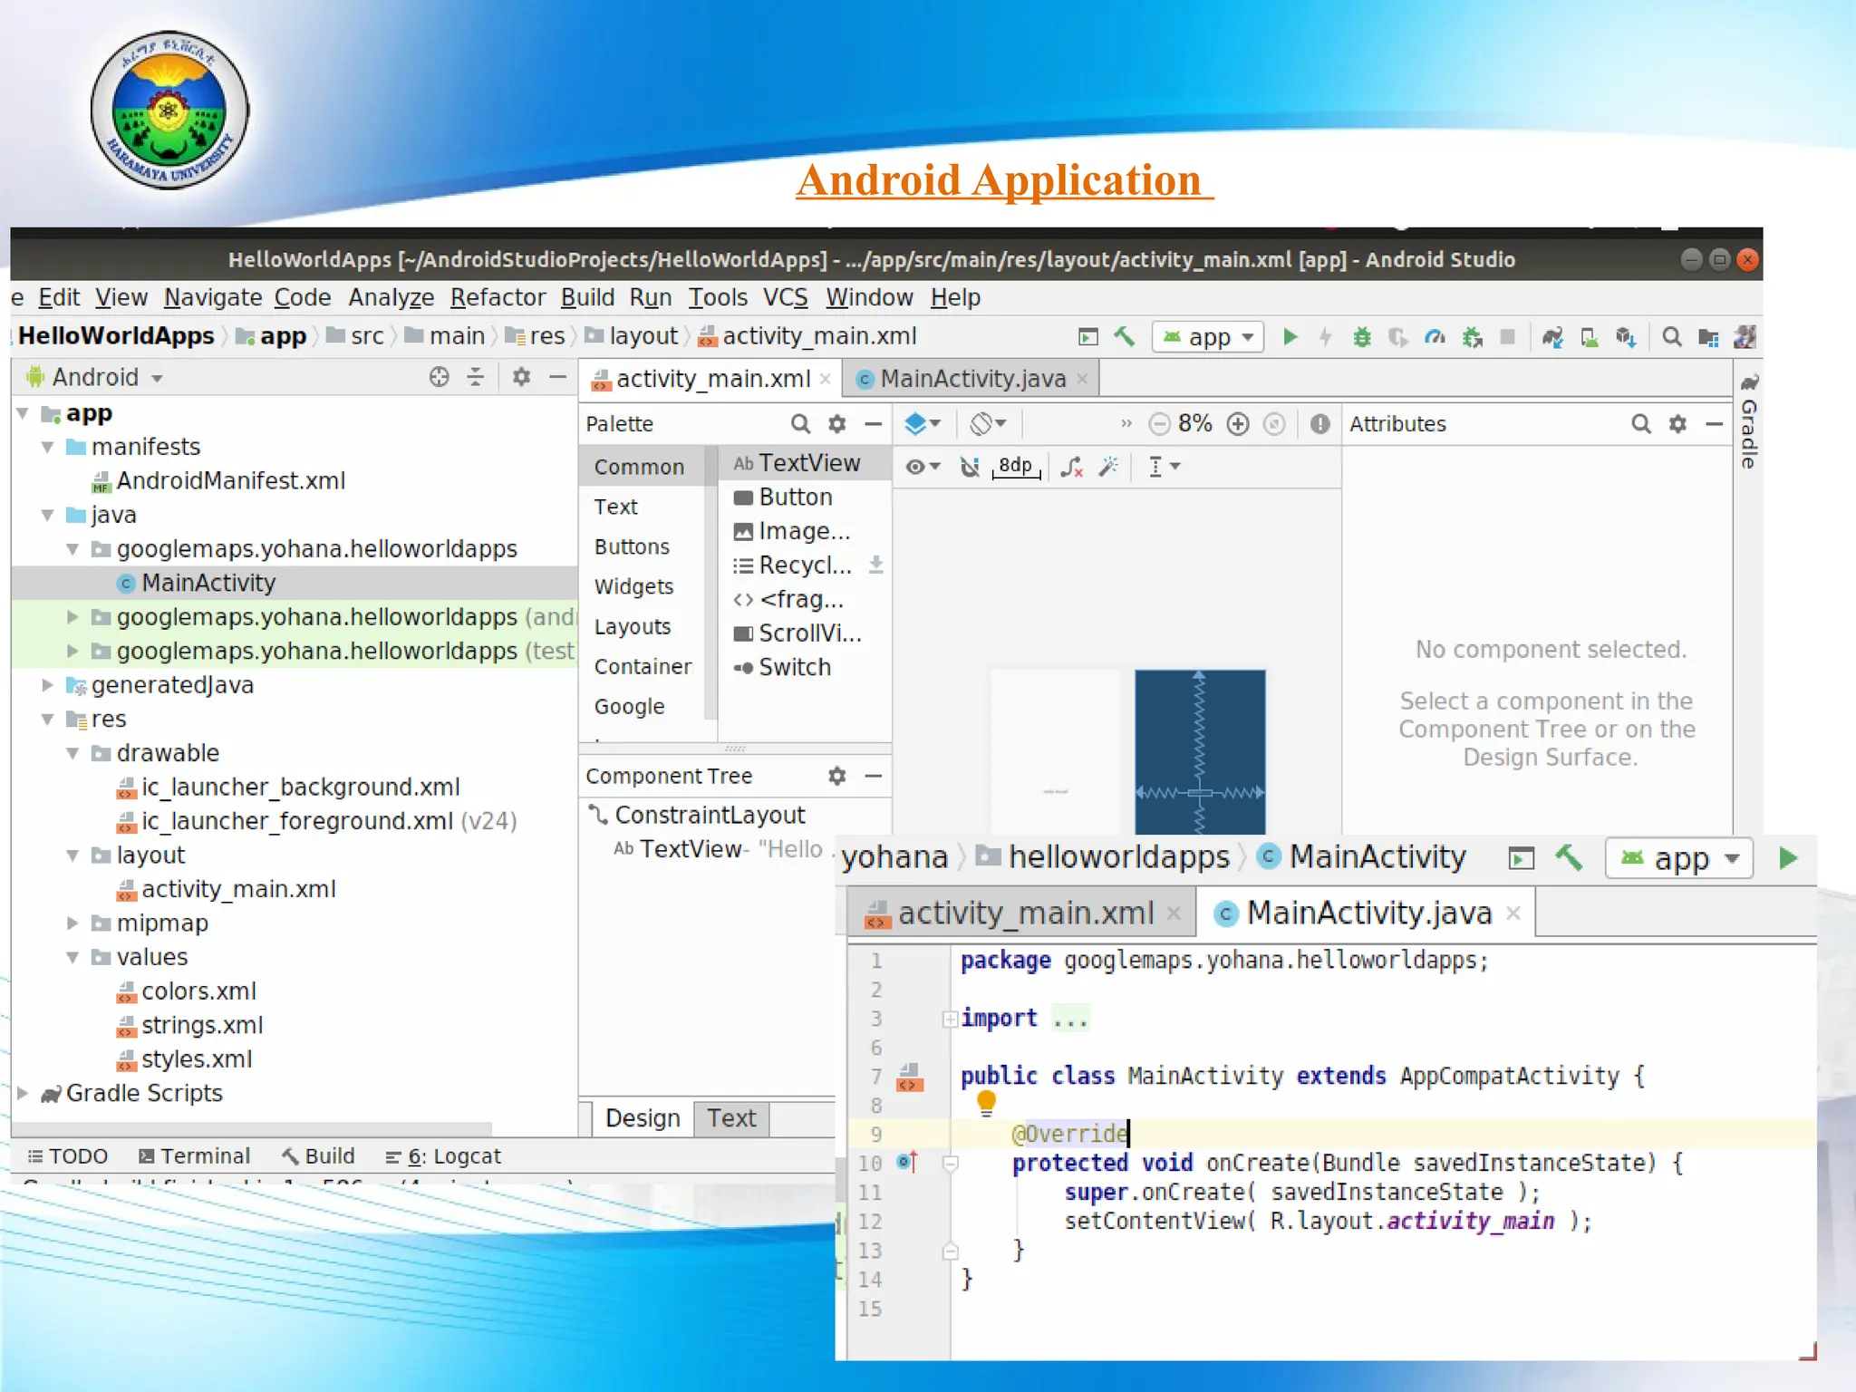Click the related XML file gutter icon on line 7
Viewport: 1856px width, 1392px height.
point(910,1077)
